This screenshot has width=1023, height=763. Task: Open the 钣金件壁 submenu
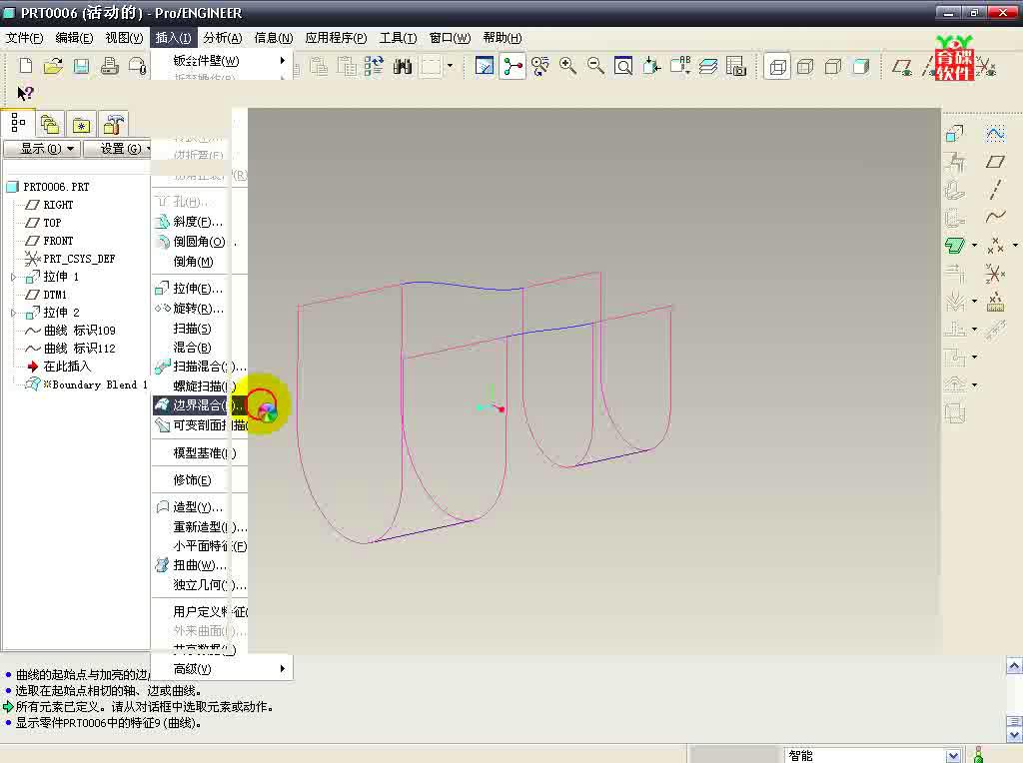tap(222, 61)
